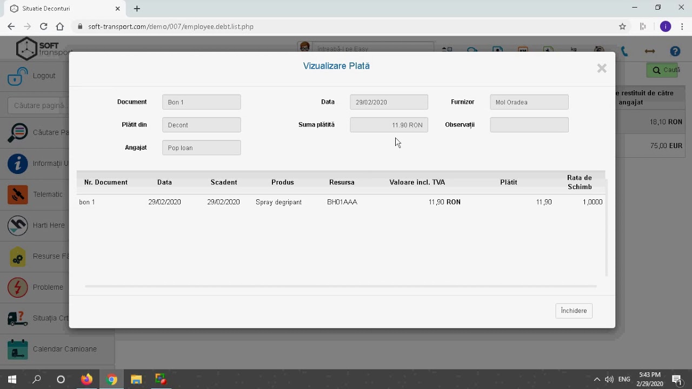692x389 pixels.
Task: Click the Chrome icon on the taskbar
Action: pyautogui.click(x=111, y=379)
